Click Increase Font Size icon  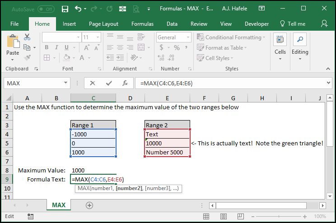[87, 47]
